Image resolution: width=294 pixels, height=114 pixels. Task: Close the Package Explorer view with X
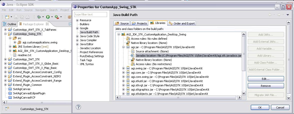[47, 24]
